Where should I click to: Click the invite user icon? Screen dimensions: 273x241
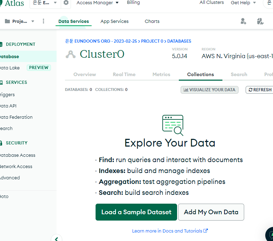tap(243, 21)
